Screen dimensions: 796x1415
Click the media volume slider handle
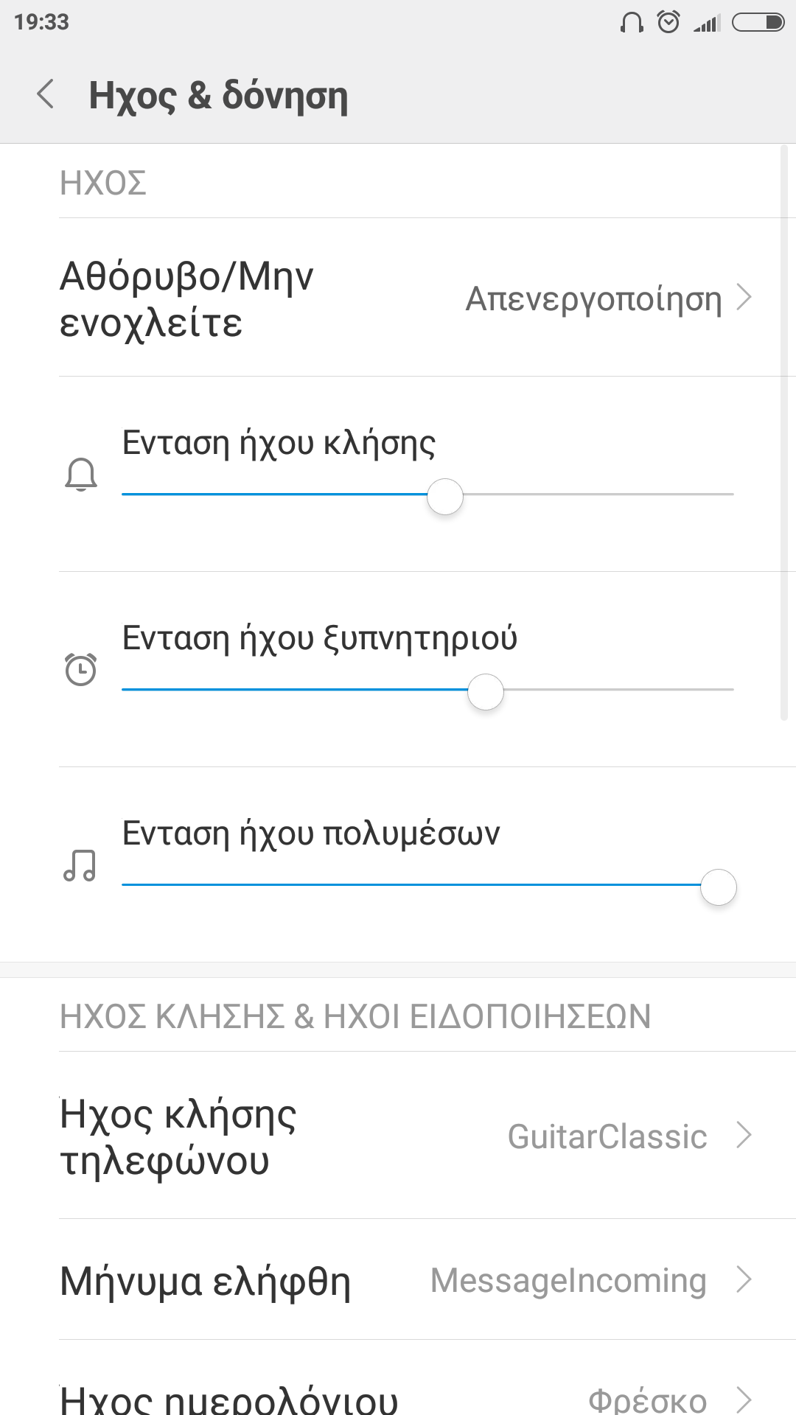[x=719, y=887]
